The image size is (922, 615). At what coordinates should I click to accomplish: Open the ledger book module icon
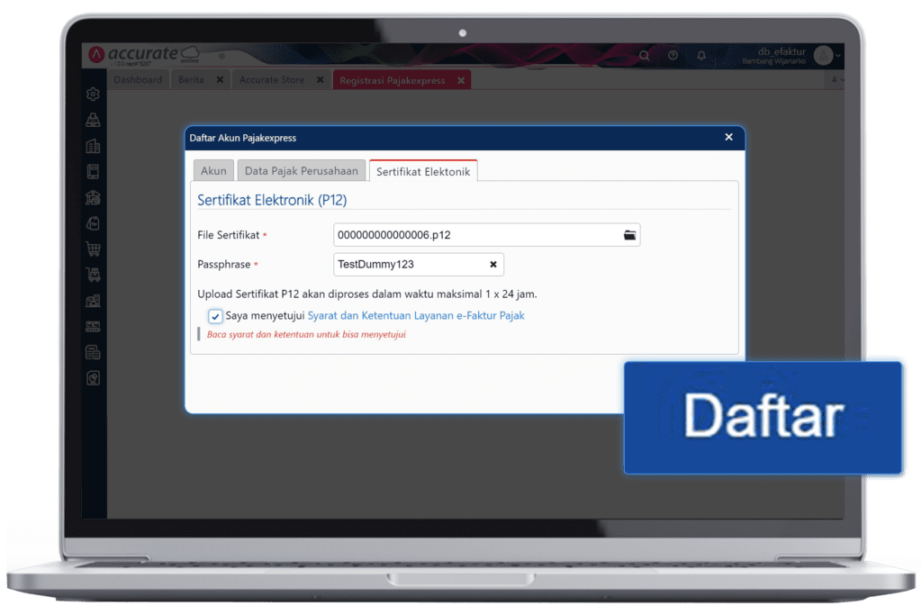[x=93, y=172]
